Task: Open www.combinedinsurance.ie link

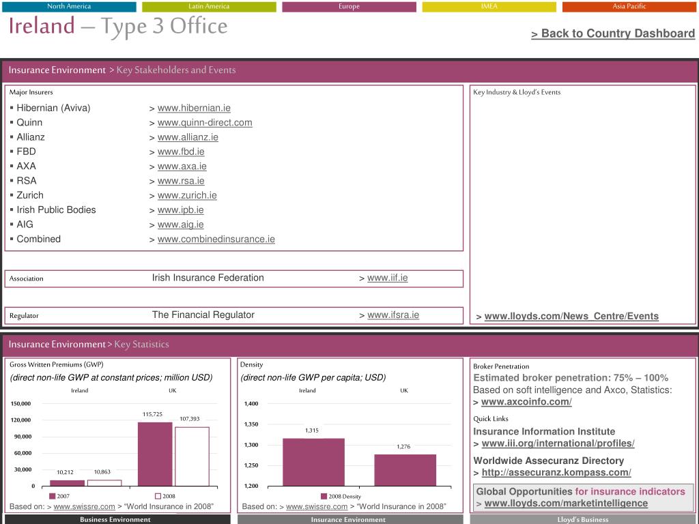Action: 216,239
